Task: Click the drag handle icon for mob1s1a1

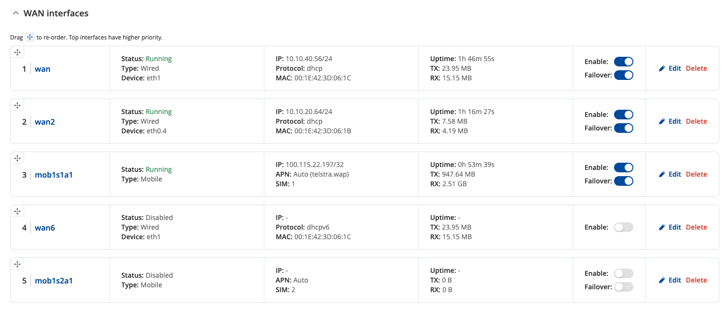Action: (17, 158)
